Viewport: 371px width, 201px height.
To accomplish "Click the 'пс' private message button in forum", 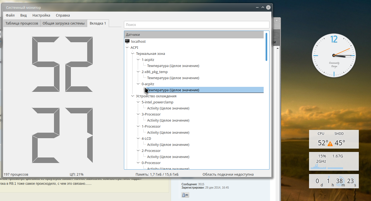I will tap(185, 195).
